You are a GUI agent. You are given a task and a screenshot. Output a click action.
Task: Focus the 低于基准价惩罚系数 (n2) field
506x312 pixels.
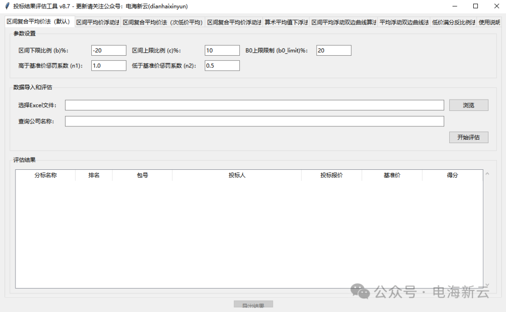coord(222,65)
